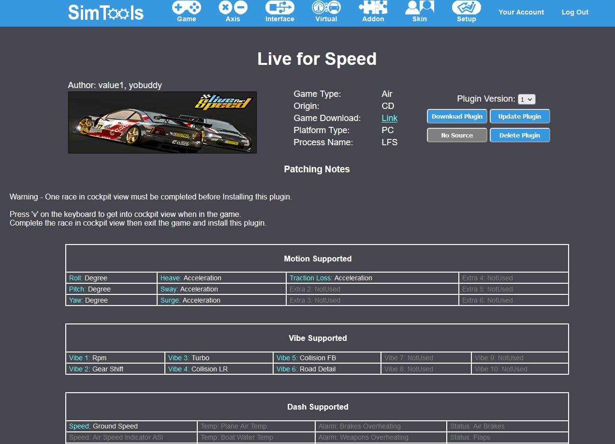Click the Live for Speed banner image

pos(162,122)
